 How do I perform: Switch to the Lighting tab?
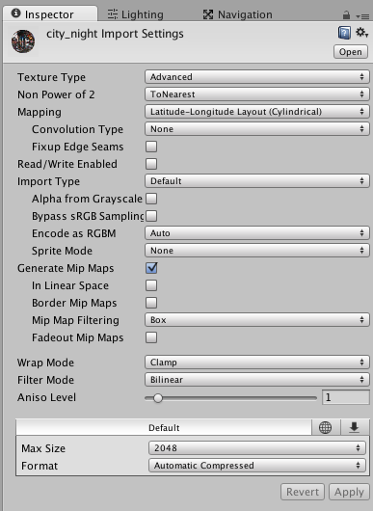pos(136,14)
